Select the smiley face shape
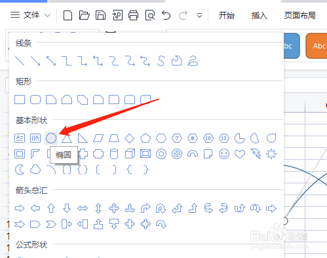Image resolution: width=327 pixels, height=258 pixels. (224, 154)
